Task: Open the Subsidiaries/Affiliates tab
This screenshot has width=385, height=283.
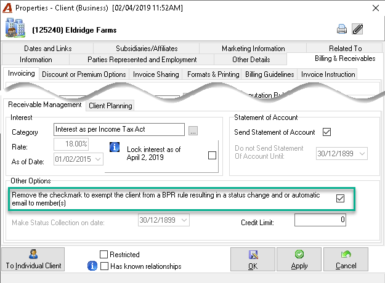Action: [x=147, y=49]
